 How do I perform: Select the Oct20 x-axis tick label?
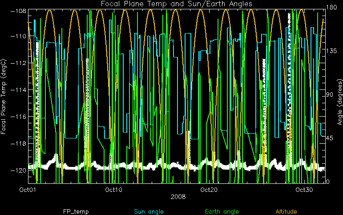[209, 190]
